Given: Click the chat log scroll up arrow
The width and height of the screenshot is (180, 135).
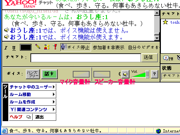Looking at the screenshot, I should click(157, 13).
